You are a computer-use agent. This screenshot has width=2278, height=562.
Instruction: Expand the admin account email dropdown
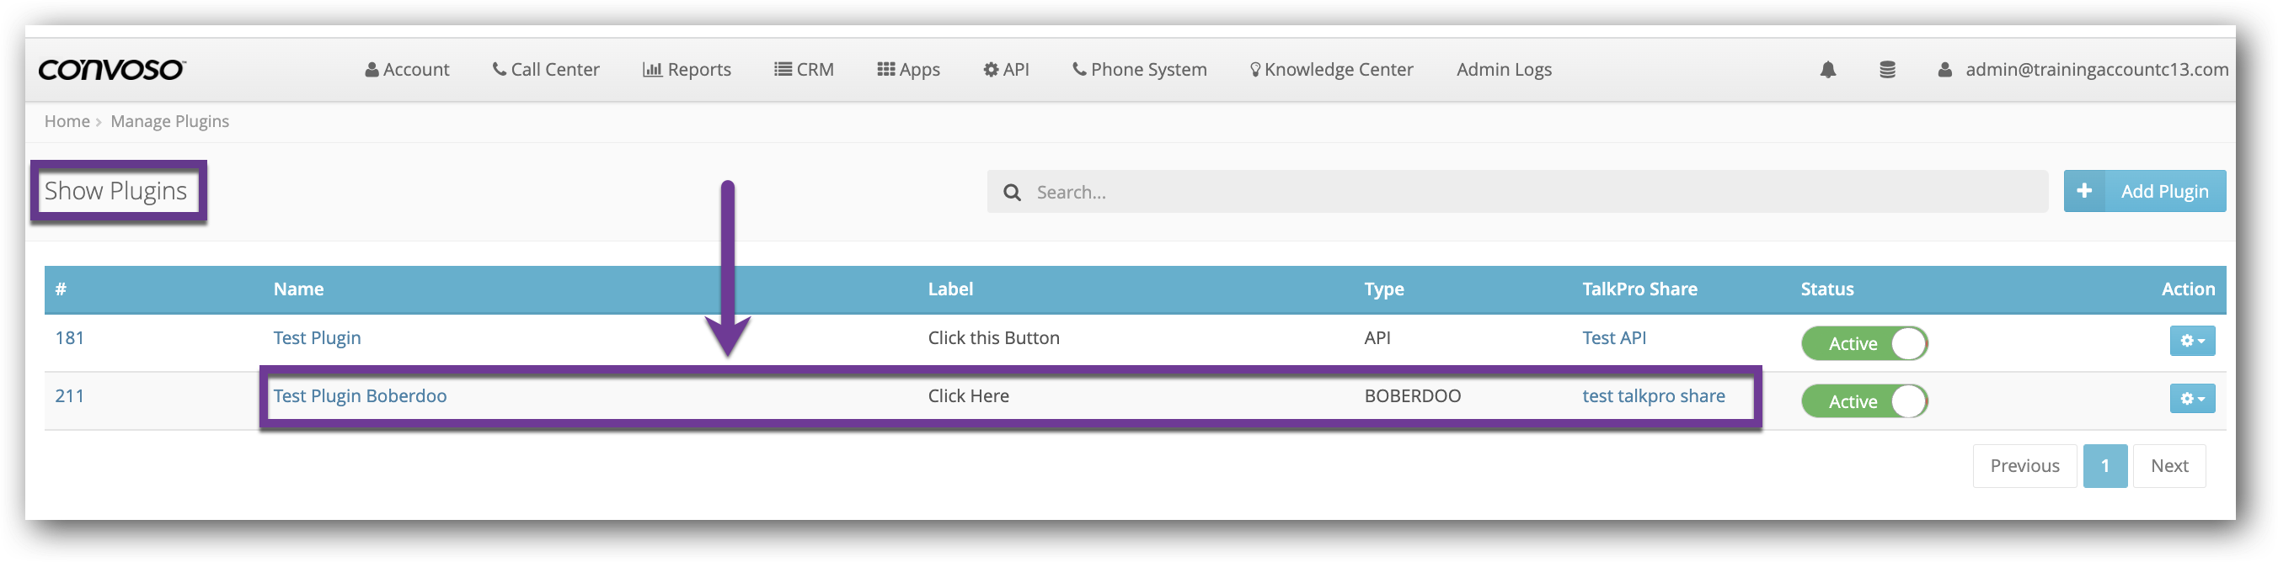coord(2096,70)
